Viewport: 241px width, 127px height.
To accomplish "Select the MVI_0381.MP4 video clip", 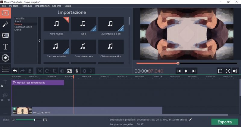I will [87, 110].
